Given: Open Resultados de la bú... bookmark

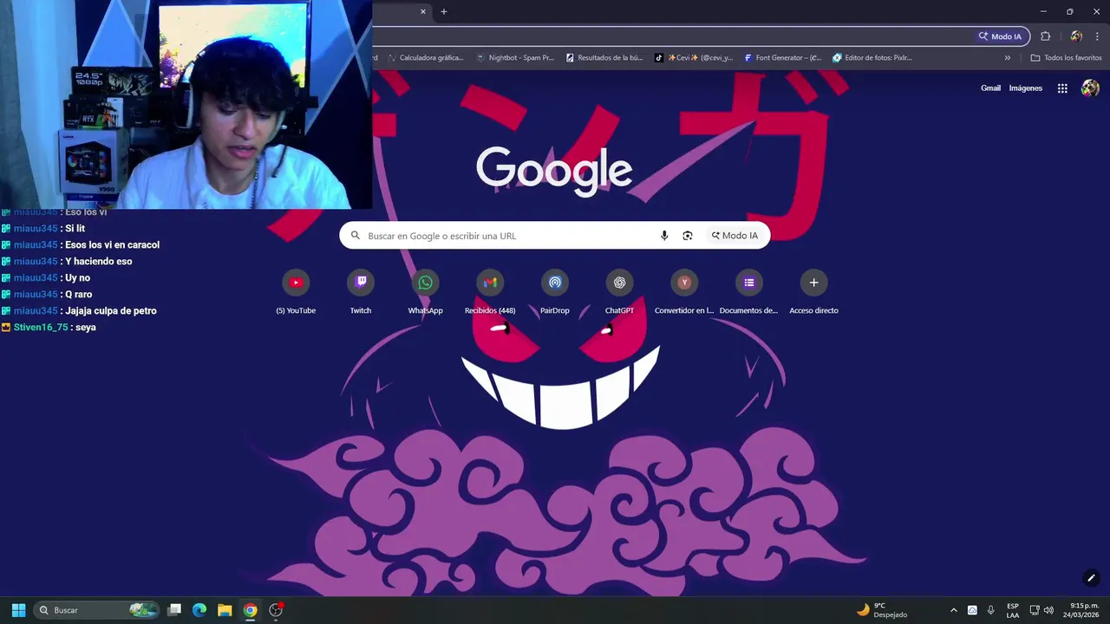Looking at the screenshot, I should tap(604, 58).
